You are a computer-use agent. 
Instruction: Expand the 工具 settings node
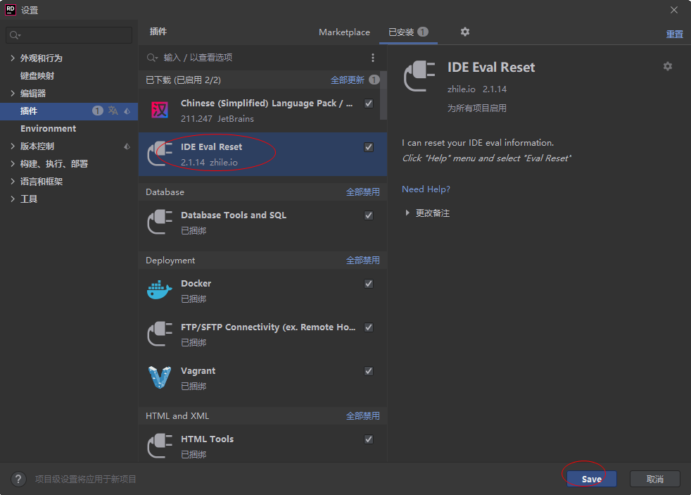tap(13, 199)
